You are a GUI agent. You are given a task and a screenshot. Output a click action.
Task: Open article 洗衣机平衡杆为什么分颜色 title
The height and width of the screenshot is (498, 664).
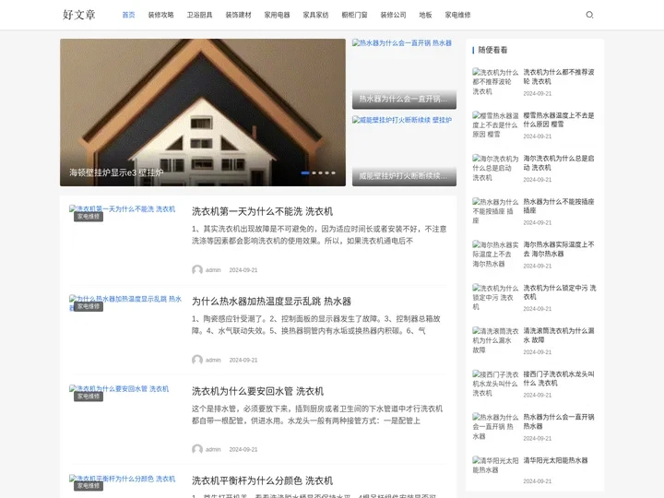[x=262, y=480]
